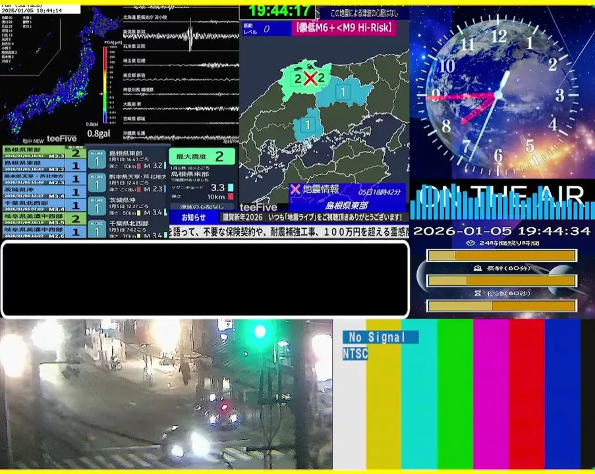The width and height of the screenshot is (595, 474).
Task: Click the scrolling ticker about 不要な保険契約
Action: click(x=289, y=232)
